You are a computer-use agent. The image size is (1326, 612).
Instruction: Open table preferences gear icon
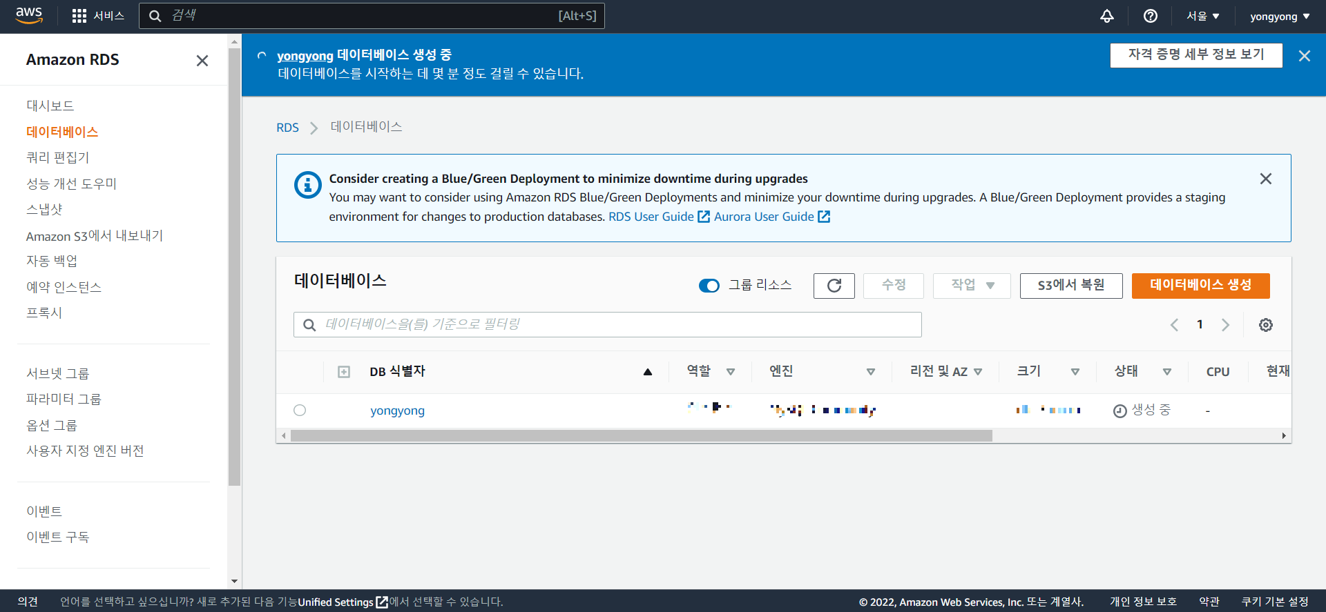pyautogui.click(x=1265, y=325)
